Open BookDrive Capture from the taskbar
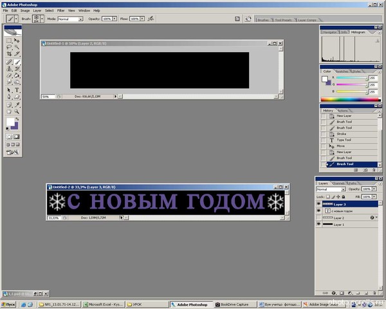Image resolution: width=386 pixels, height=309 pixels. tap(235, 304)
